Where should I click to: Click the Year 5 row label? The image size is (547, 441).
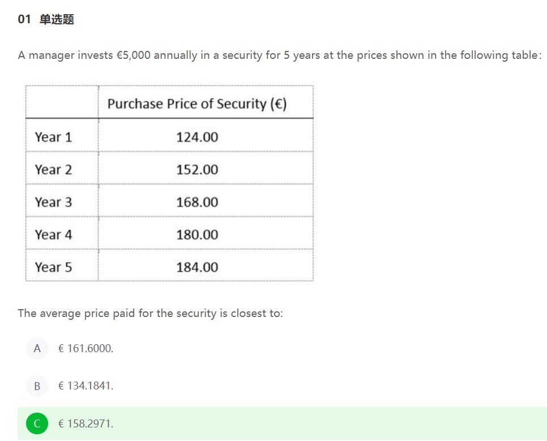(53, 267)
